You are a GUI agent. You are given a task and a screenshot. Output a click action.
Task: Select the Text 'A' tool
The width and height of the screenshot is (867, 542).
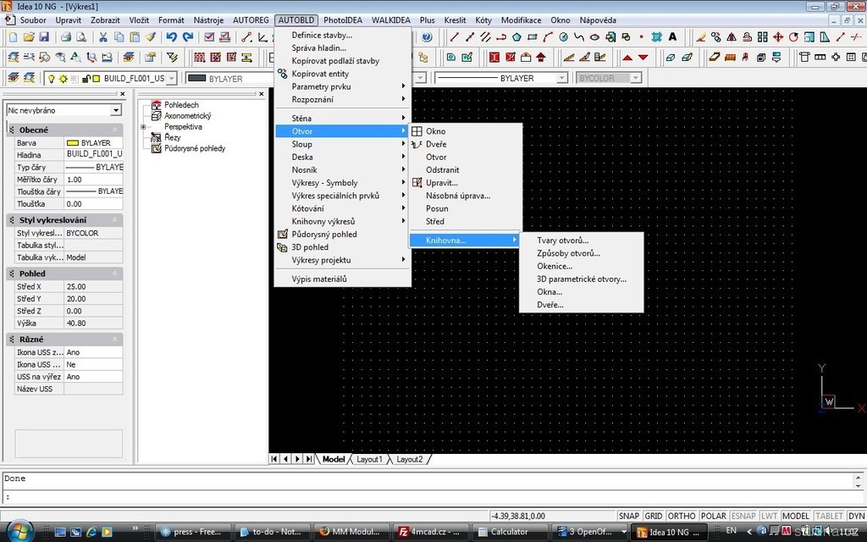[x=672, y=37]
